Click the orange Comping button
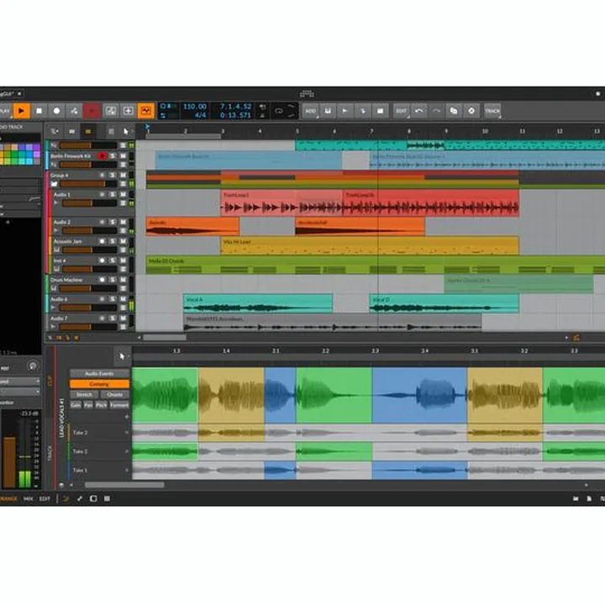The image size is (605, 605). coord(99,384)
